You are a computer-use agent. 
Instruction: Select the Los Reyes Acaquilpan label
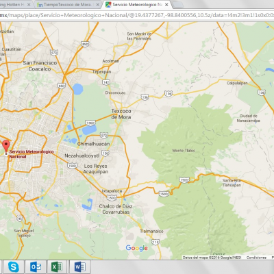pos(96,169)
